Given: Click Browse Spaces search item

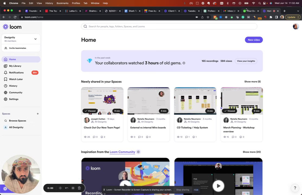Looking at the screenshot, I should tap(21, 121).
